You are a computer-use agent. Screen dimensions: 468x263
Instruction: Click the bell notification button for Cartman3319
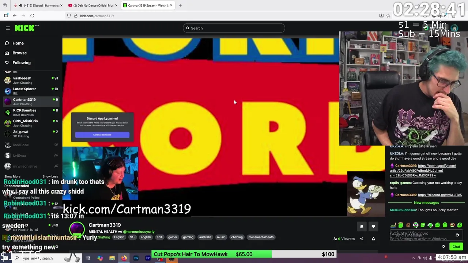362,226
